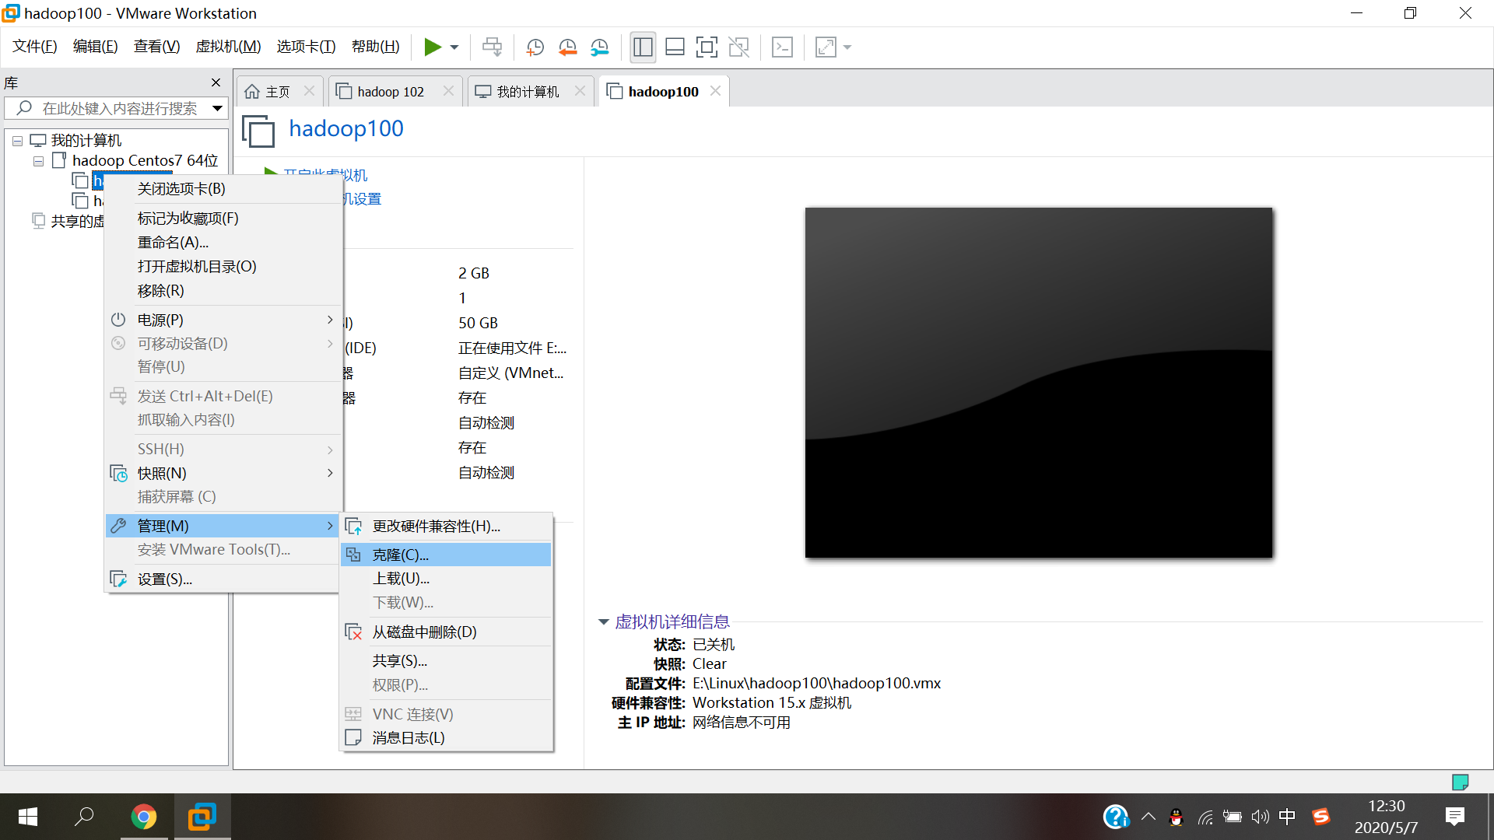Choose 重命名(A)... from context menu

point(224,243)
